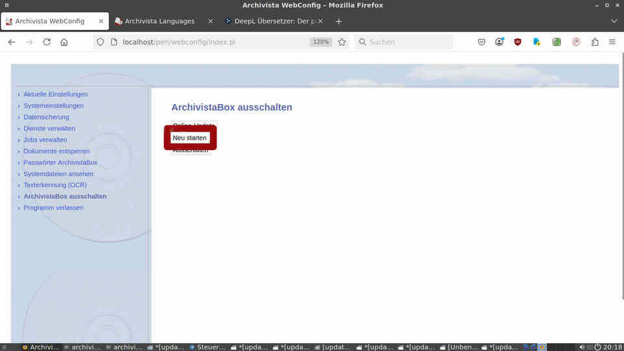Open the Archivi... Firefox taskbar entry
The width and height of the screenshot is (624, 351).
[40, 347]
